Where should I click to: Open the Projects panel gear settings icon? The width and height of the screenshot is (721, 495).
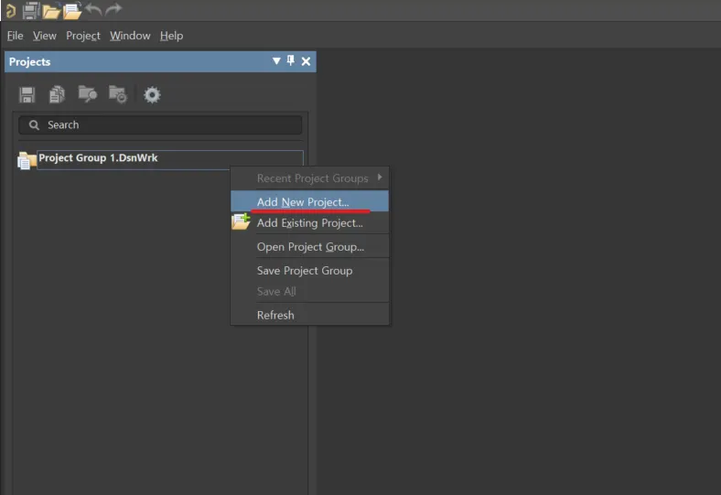click(x=152, y=95)
